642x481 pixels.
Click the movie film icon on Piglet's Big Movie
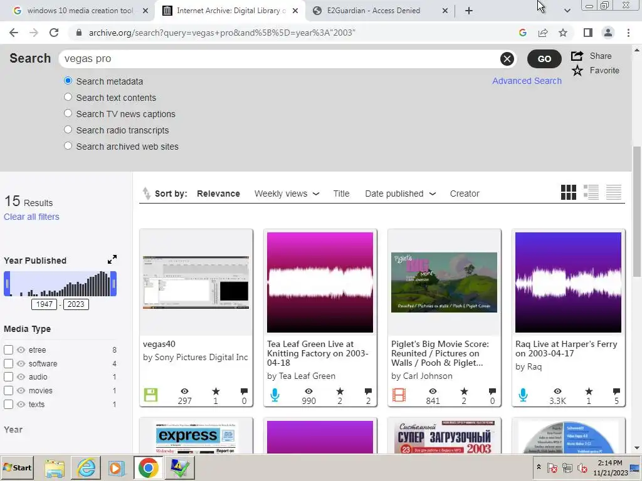click(x=399, y=395)
